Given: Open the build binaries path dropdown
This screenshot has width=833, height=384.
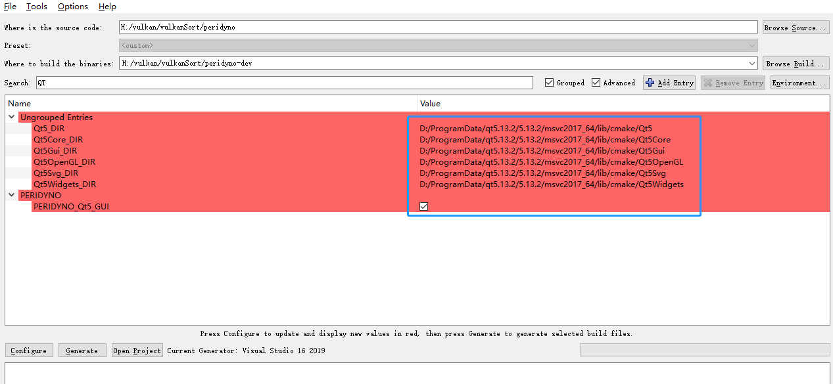Looking at the screenshot, I should pyautogui.click(x=752, y=64).
